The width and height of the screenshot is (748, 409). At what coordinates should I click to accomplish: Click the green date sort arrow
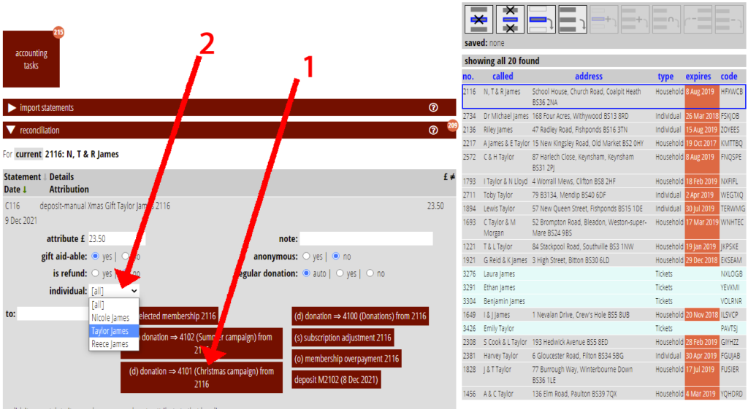[x=25, y=190]
